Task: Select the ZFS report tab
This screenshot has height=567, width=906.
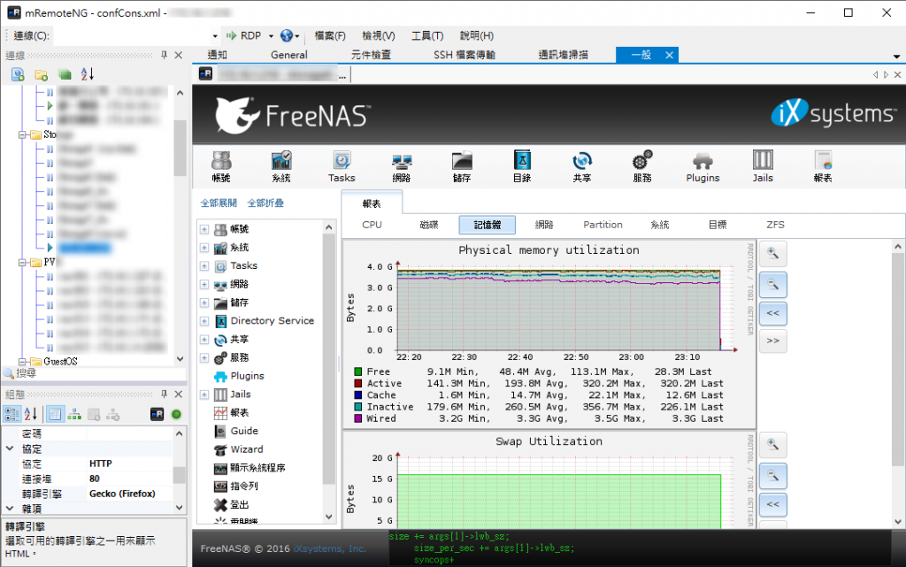Action: [775, 225]
